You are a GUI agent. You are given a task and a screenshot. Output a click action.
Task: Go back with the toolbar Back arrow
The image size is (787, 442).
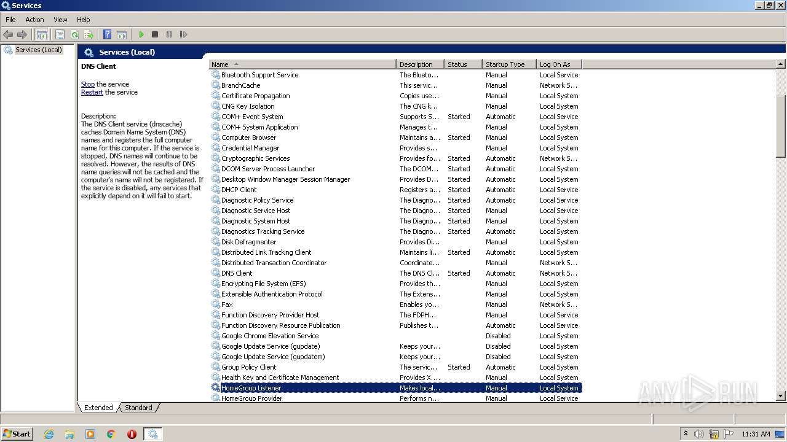[x=8, y=34]
